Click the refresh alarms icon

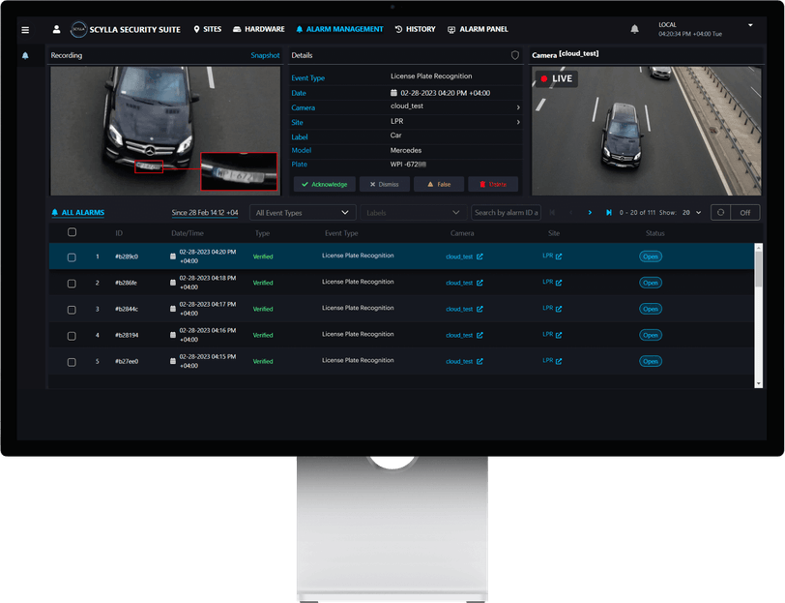coord(720,213)
